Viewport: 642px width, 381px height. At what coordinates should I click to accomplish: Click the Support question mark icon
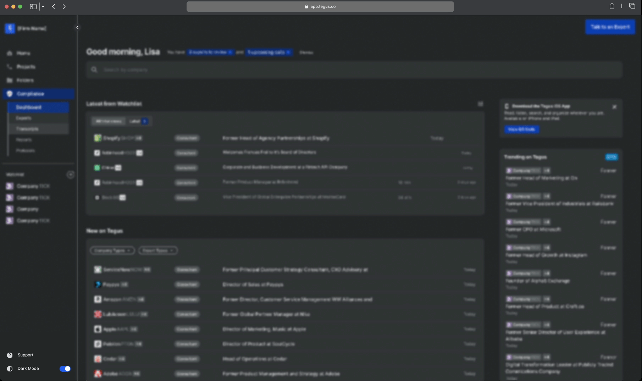click(x=10, y=355)
